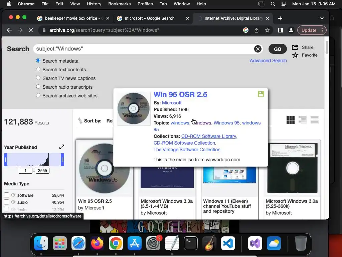Screen dimensions: 342x257
Task: Click the archive search input field
Action: coord(145,49)
